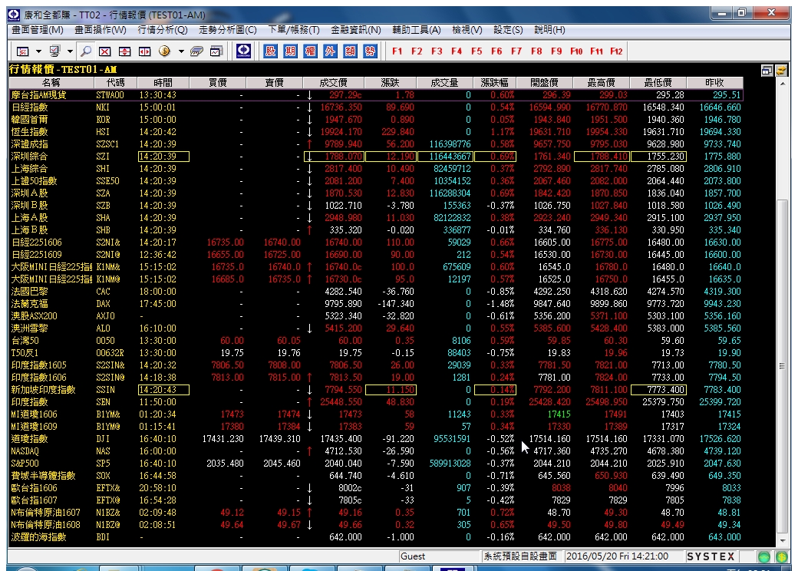
Task: Open the 輔助工具(A) menu
Action: (417, 30)
